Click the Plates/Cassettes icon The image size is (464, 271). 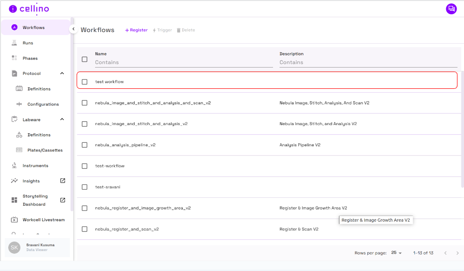(19, 150)
